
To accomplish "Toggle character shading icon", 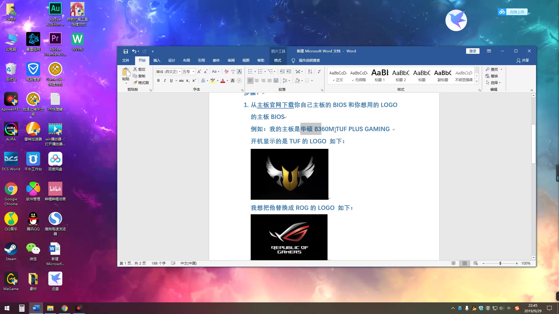I will pyautogui.click(x=233, y=81).
